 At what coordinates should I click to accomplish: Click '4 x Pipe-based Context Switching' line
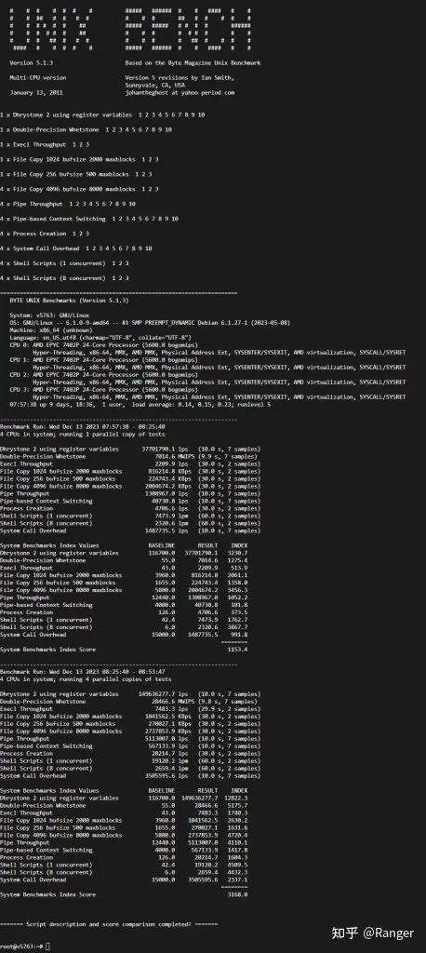click(89, 219)
